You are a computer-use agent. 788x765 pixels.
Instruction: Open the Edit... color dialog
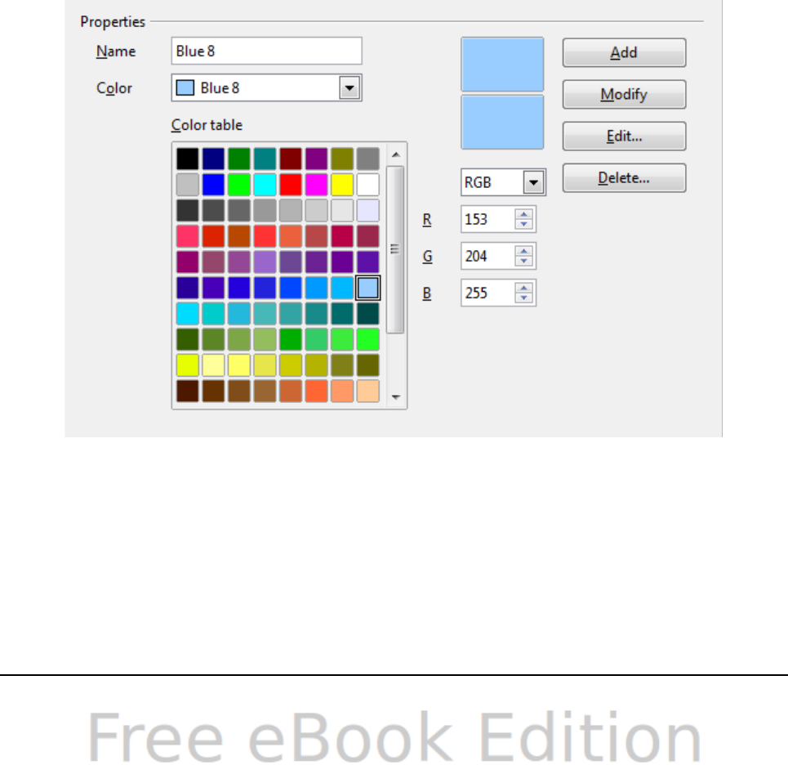pyautogui.click(x=624, y=136)
